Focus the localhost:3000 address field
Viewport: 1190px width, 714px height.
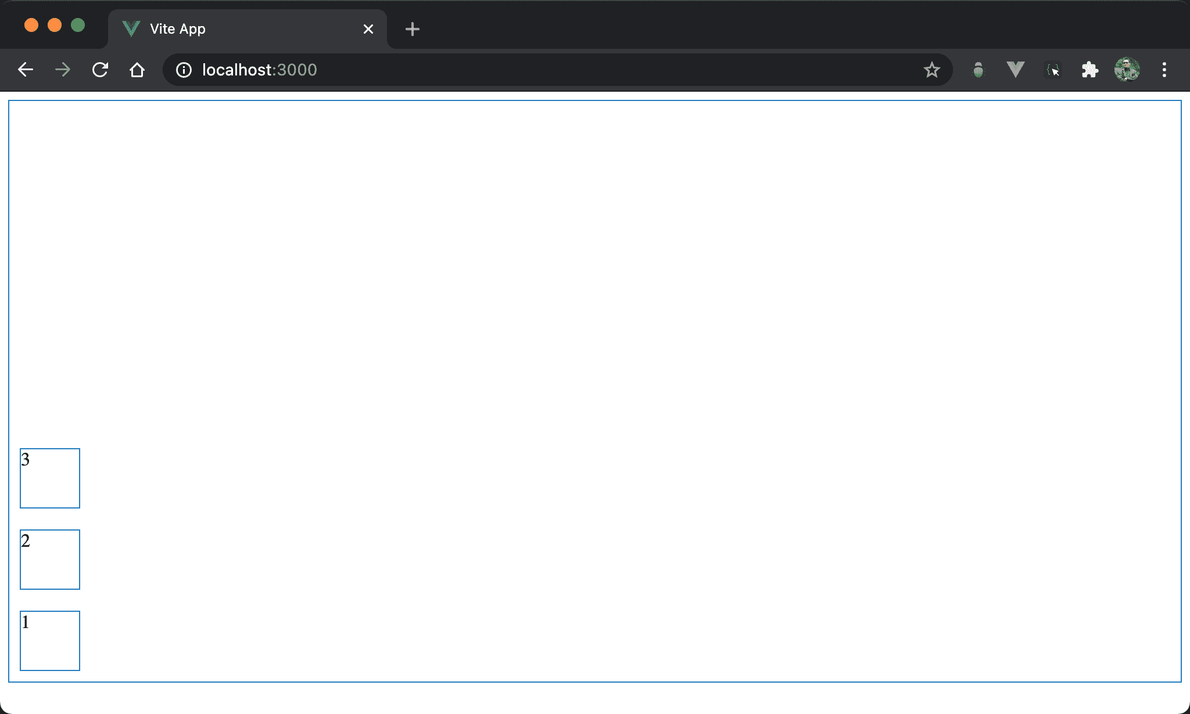tap(523, 70)
